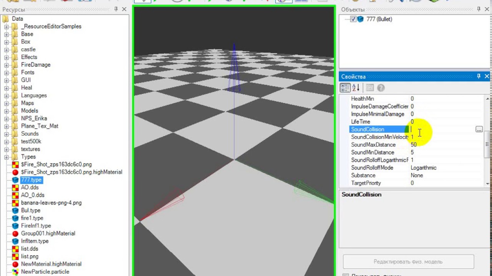
Task: Click the SoundMinDistance value 5
Action: point(412,153)
